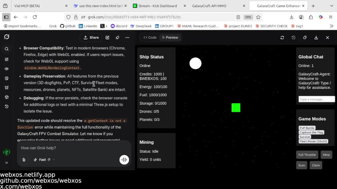Image resolution: width=337 pixels, height=189 pixels.
Task: Open the Grok logo home icon
Action: (x=7, y=37)
